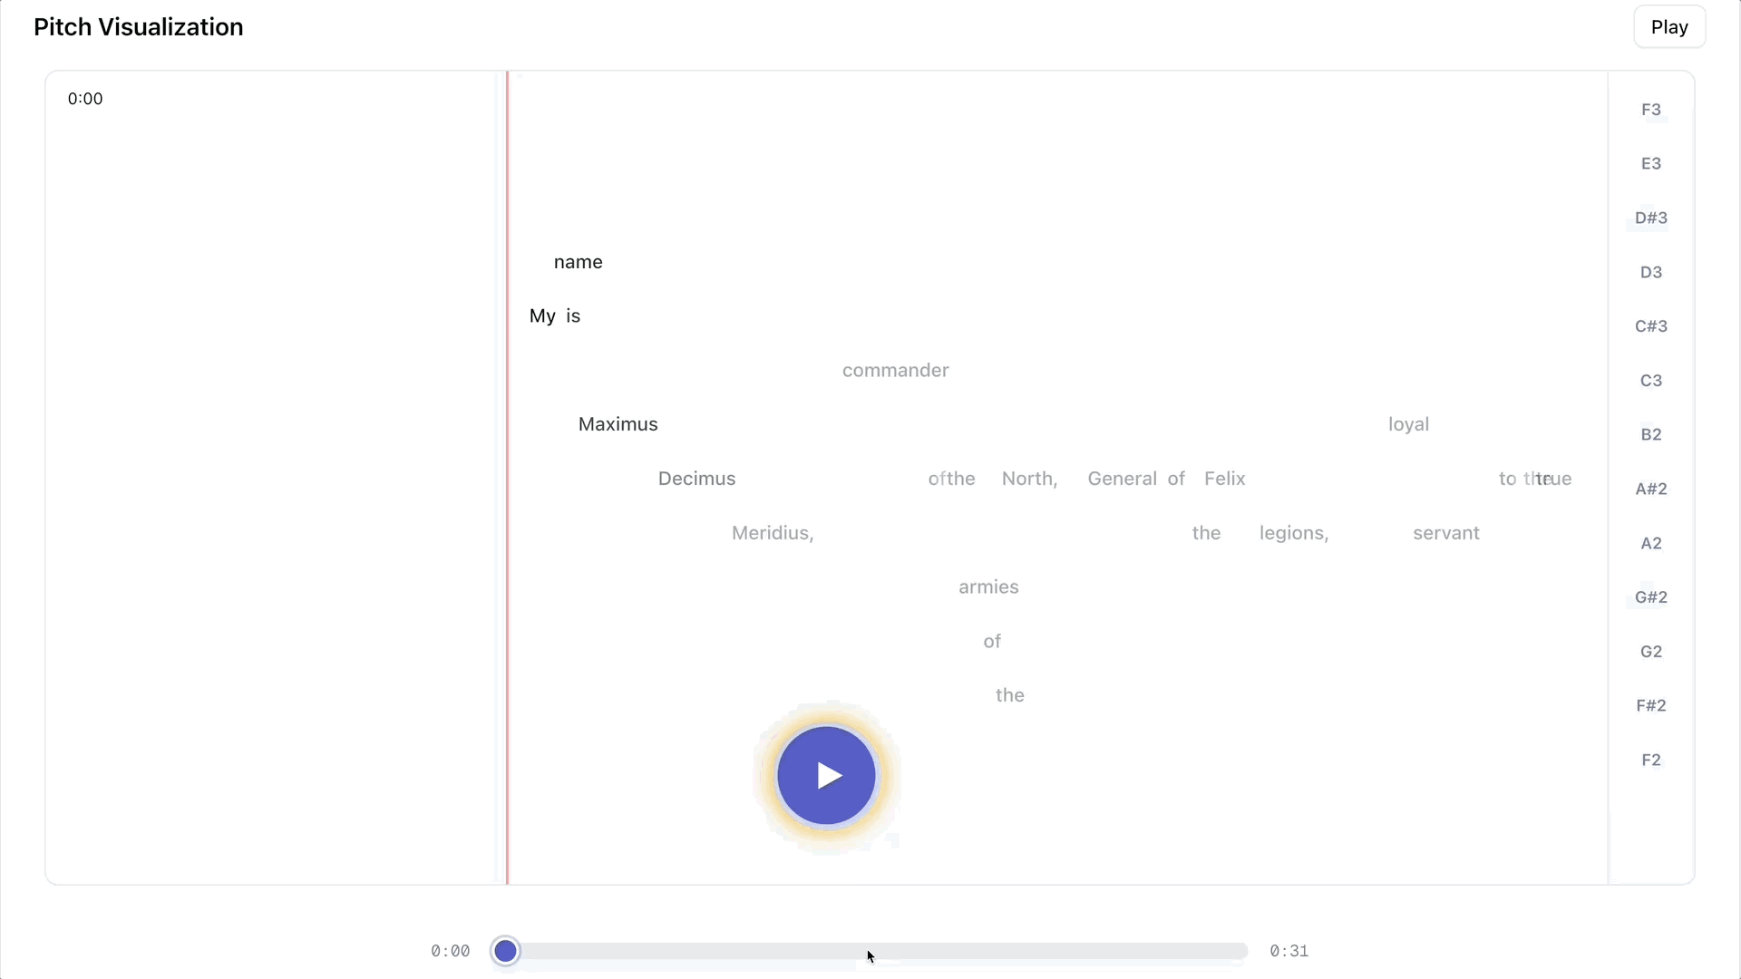Click the Pitch Visualization title
Image resolution: width=1741 pixels, height=979 pixels.
tap(139, 27)
